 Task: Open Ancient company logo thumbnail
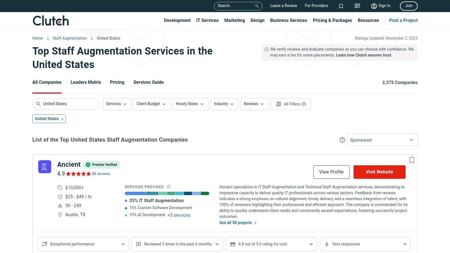pyautogui.click(x=45, y=167)
